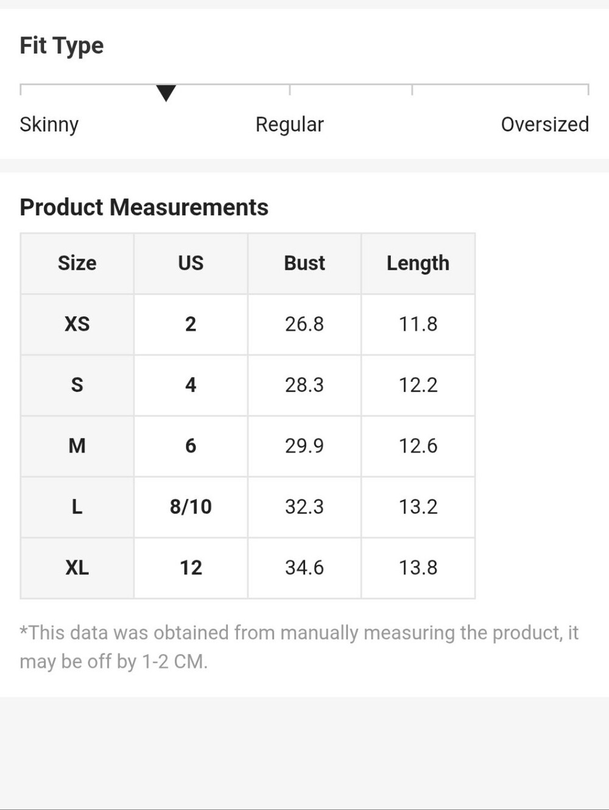
Task: Click the 34.6 bust measurement cell
Action: [304, 568]
